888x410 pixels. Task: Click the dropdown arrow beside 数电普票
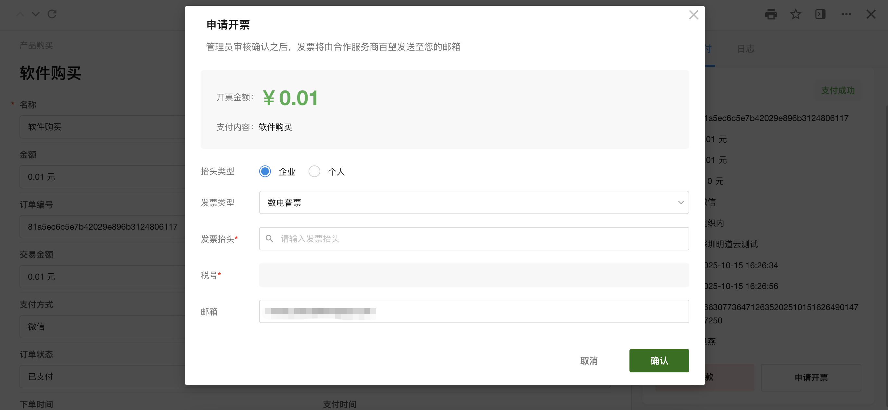coord(680,202)
